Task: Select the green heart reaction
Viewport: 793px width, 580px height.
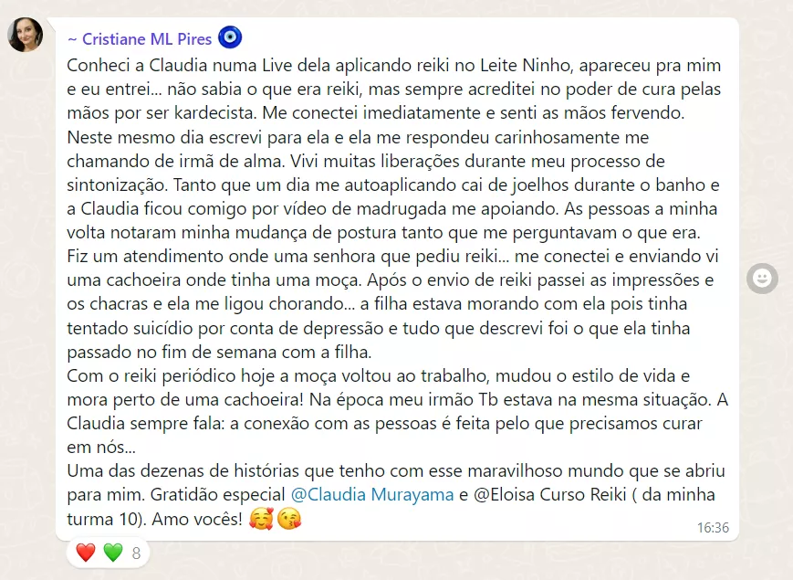Action: point(113,553)
